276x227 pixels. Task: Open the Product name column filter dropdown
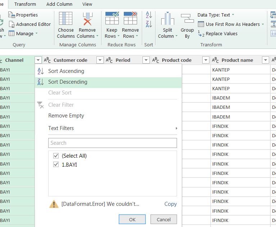click(266, 60)
